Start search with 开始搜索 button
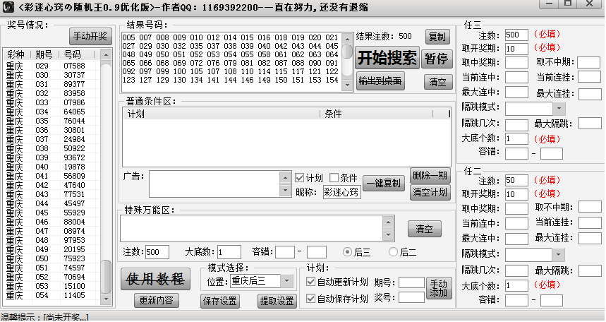 point(387,58)
